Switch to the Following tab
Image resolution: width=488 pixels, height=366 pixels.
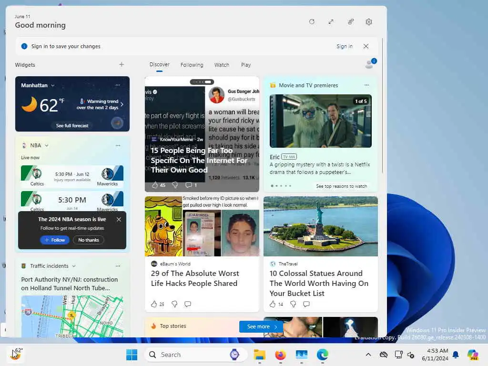click(x=192, y=65)
